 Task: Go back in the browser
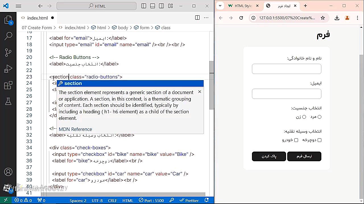point(221,18)
